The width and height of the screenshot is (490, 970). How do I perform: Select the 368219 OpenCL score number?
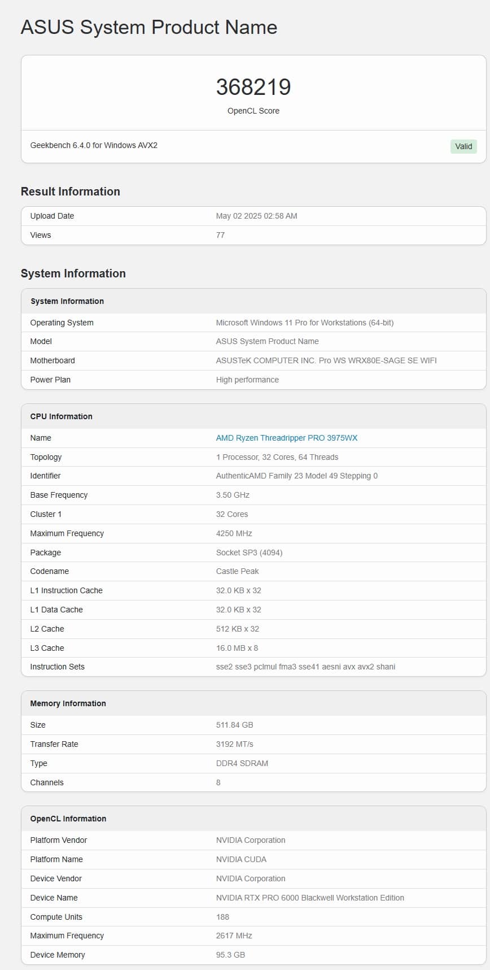(253, 87)
